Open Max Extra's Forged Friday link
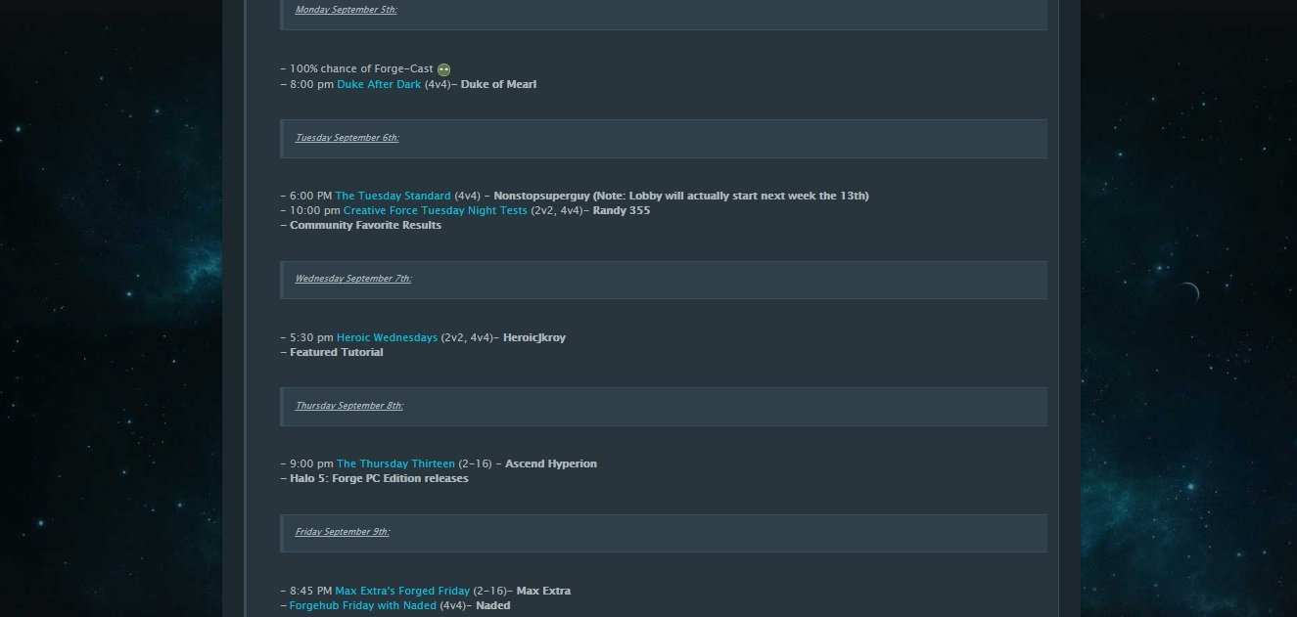The height and width of the screenshot is (617, 1297). pos(402,591)
